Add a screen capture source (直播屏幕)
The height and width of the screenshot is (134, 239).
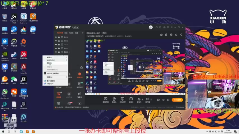tap(105, 100)
